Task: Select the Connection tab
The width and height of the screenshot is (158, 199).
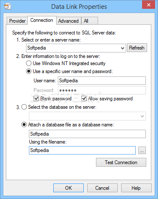Action: pyautogui.click(x=42, y=20)
